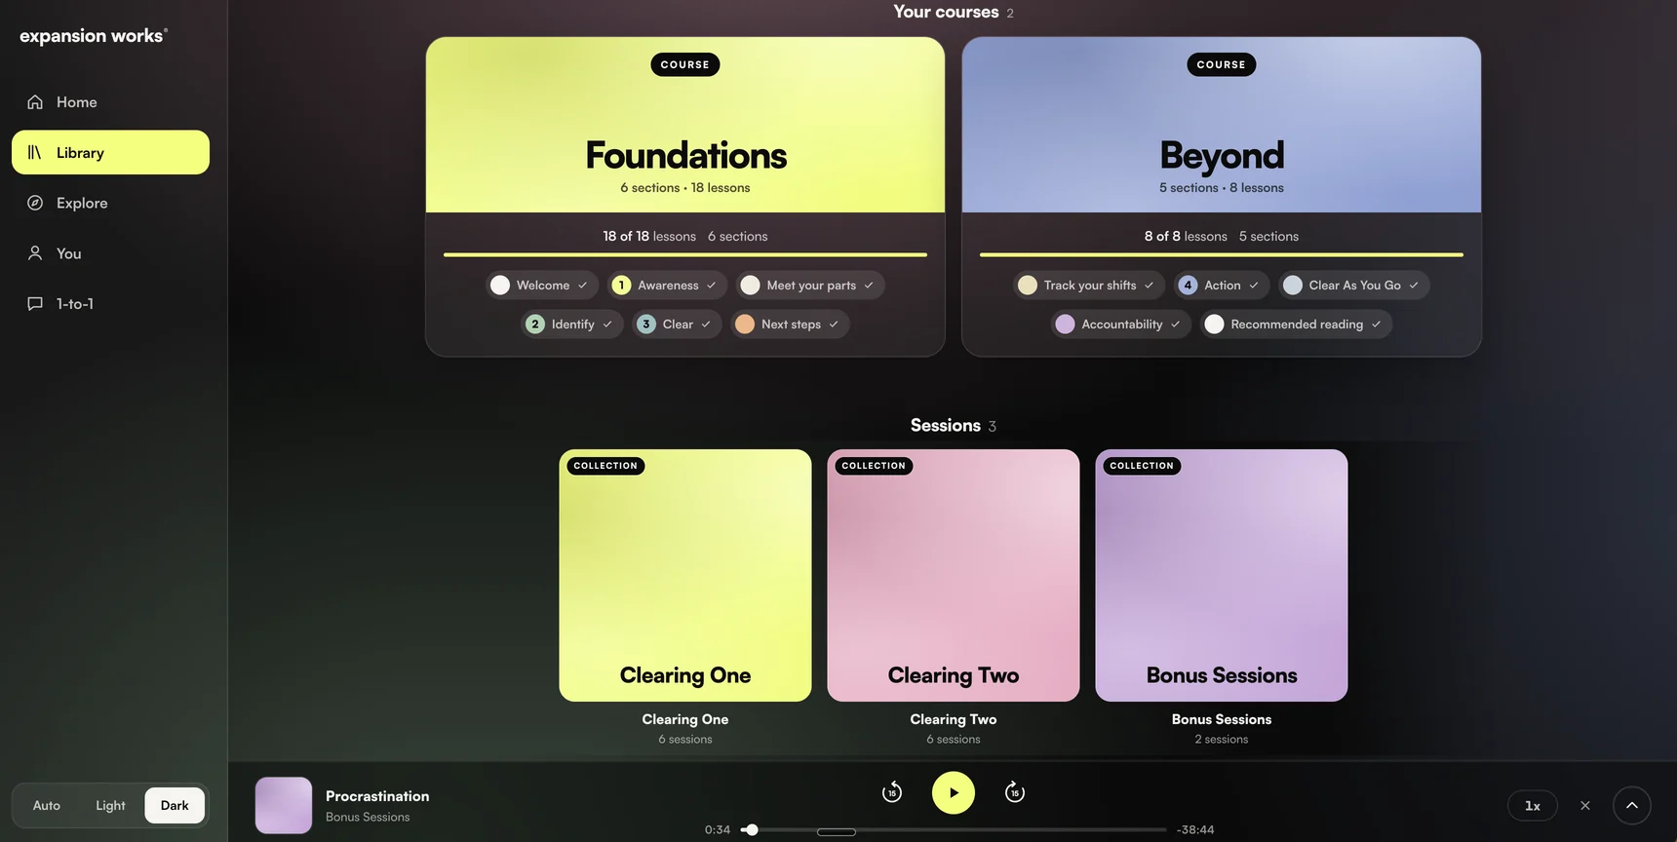Viewport: 1677px width, 842px height.
Task: Expand the Clear section chip
Action: point(678,325)
